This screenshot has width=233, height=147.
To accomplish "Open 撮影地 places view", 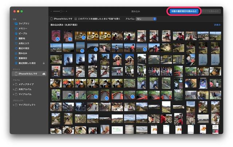I will (x=22, y=38).
